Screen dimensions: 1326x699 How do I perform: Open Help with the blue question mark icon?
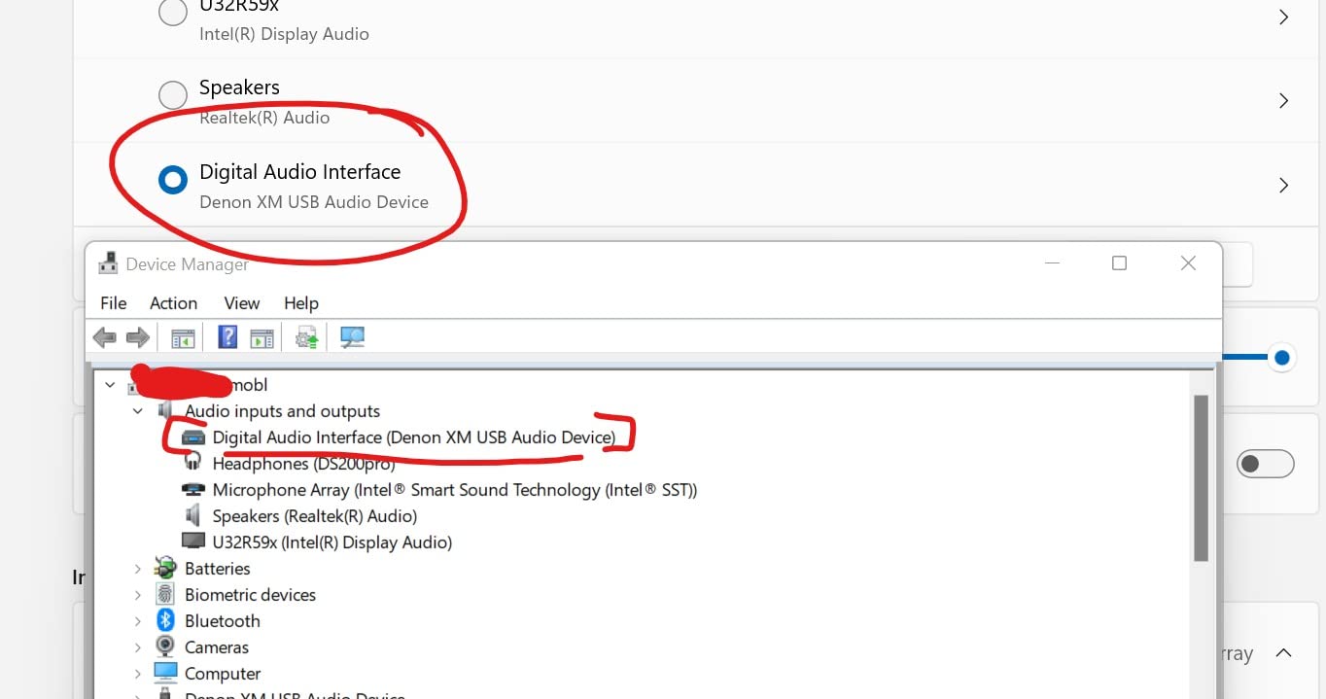point(227,337)
